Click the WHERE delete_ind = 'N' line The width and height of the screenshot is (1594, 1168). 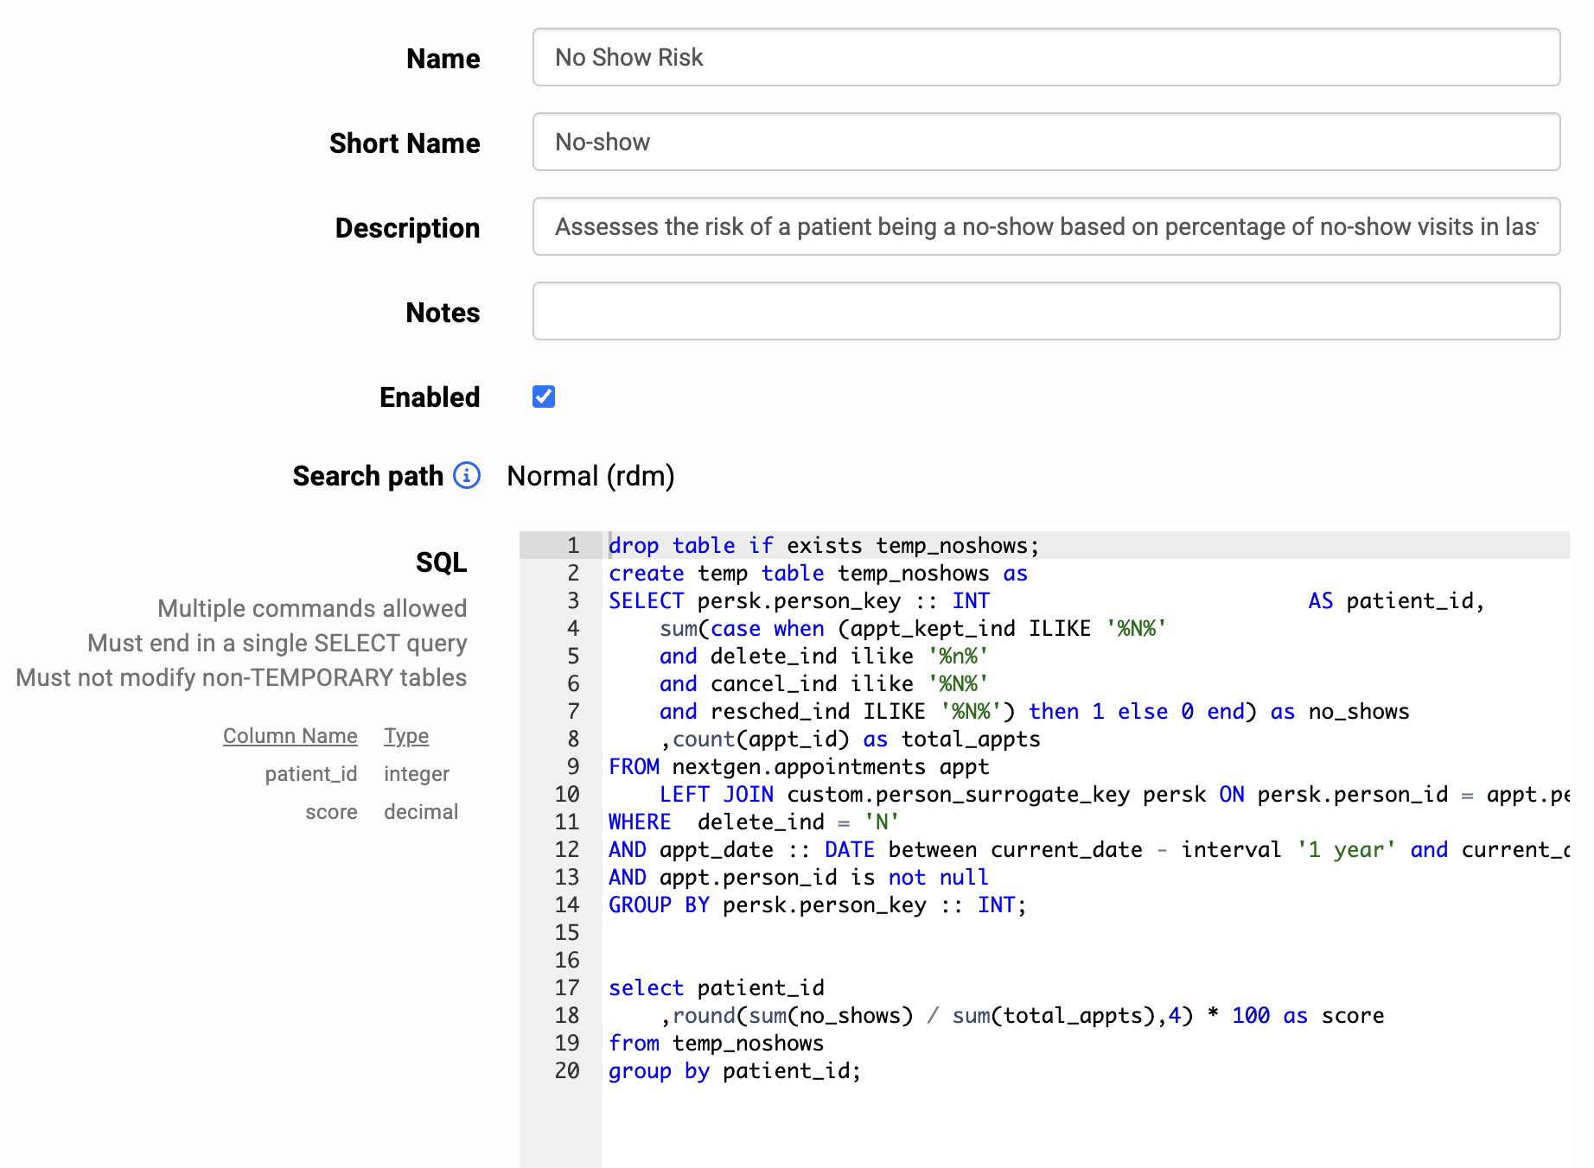pyautogui.click(x=753, y=822)
